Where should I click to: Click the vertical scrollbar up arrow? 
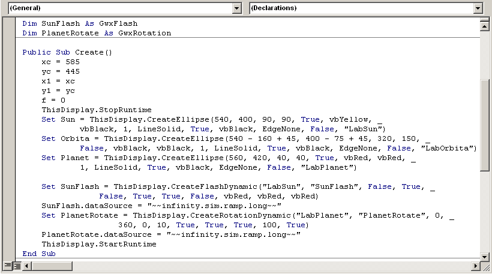click(484, 26)
